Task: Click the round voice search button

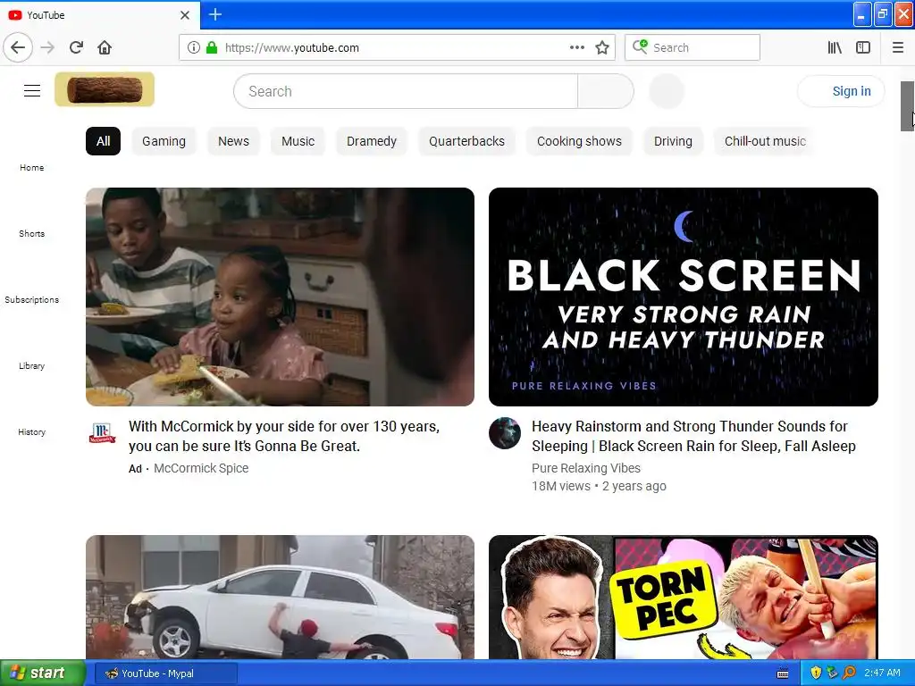Action: click(667, 91)
